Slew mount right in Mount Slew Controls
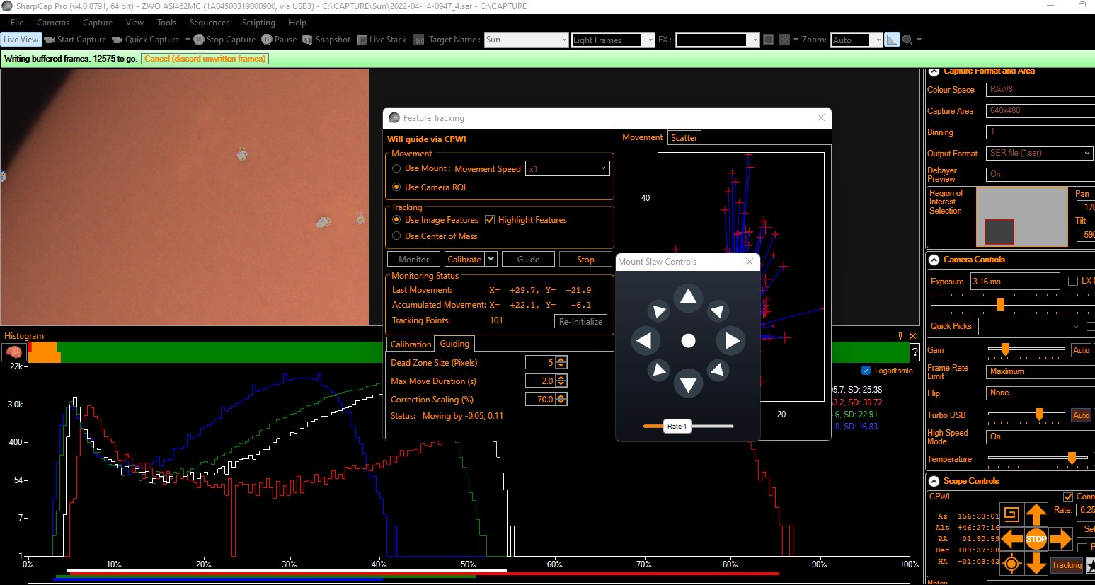This screenshot has width=1095, height=585. coord(731,341)
